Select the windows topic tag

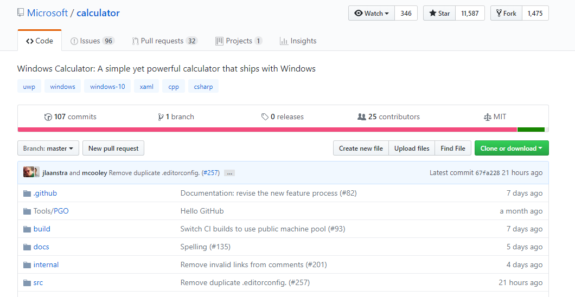pos(63,86)
